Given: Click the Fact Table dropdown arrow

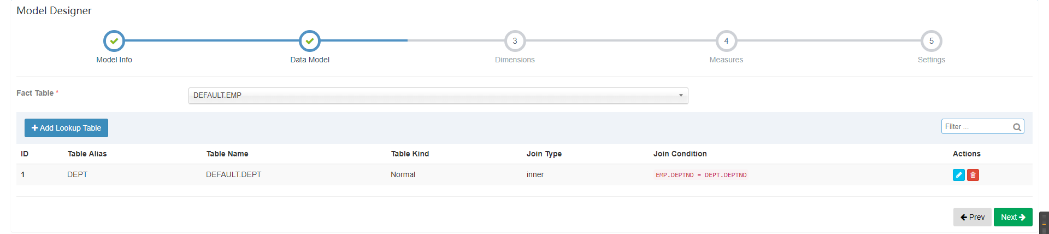Looking at the screenshot, I should point(681,96).
